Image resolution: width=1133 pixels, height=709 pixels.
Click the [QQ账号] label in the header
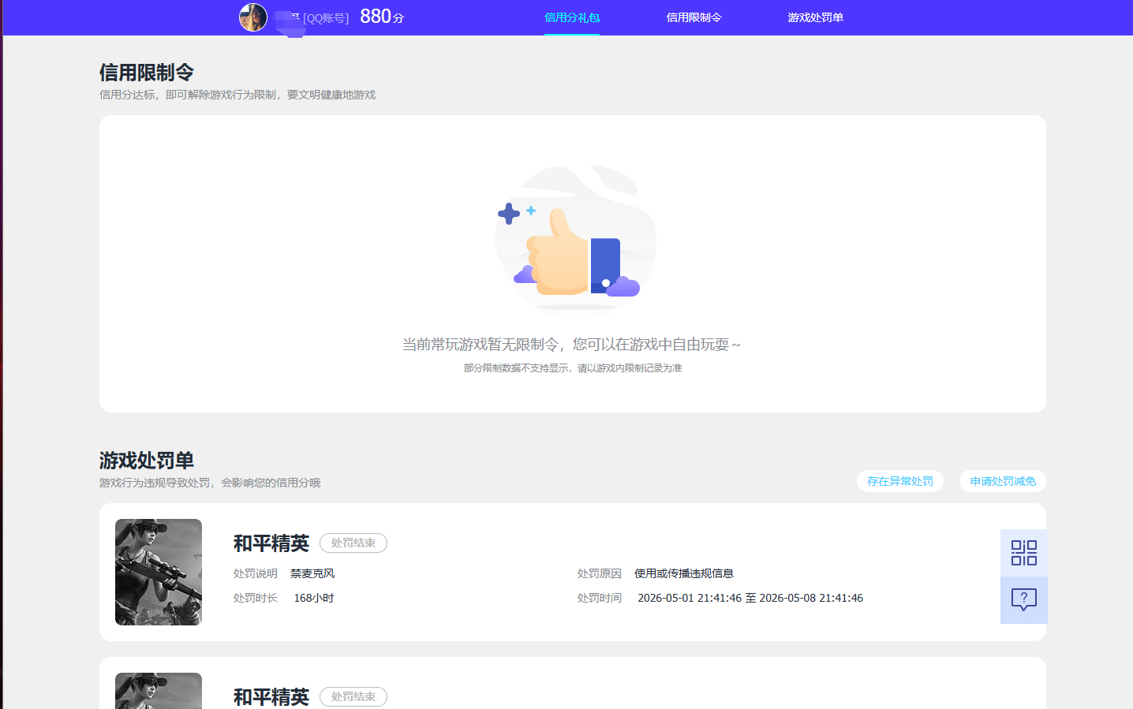(326, 18)
